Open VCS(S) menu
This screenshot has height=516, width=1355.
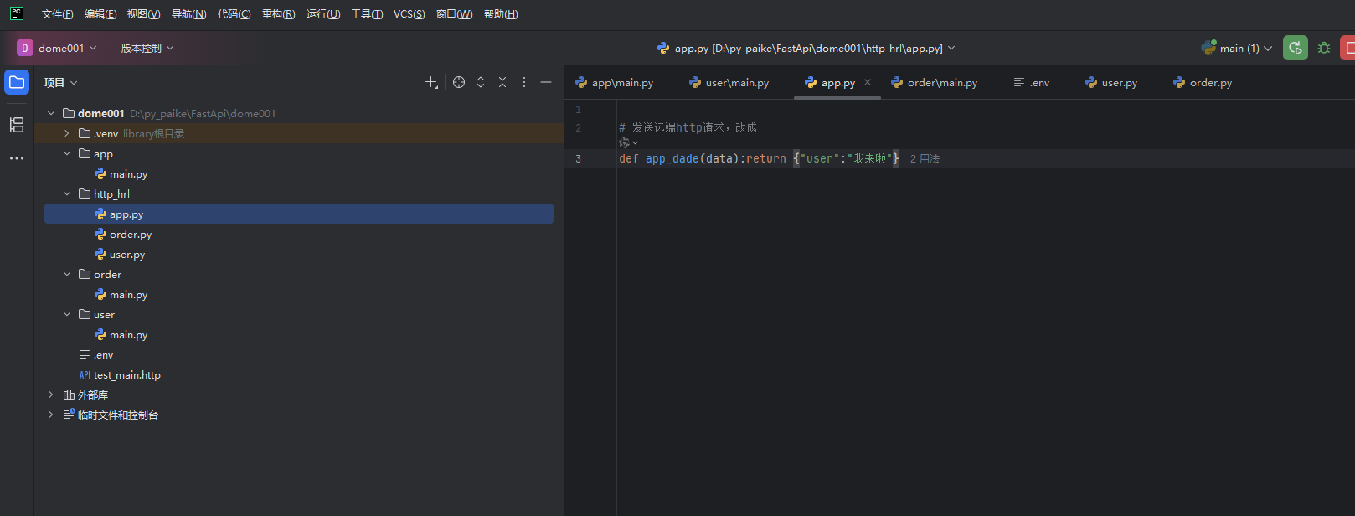(409, 13)
